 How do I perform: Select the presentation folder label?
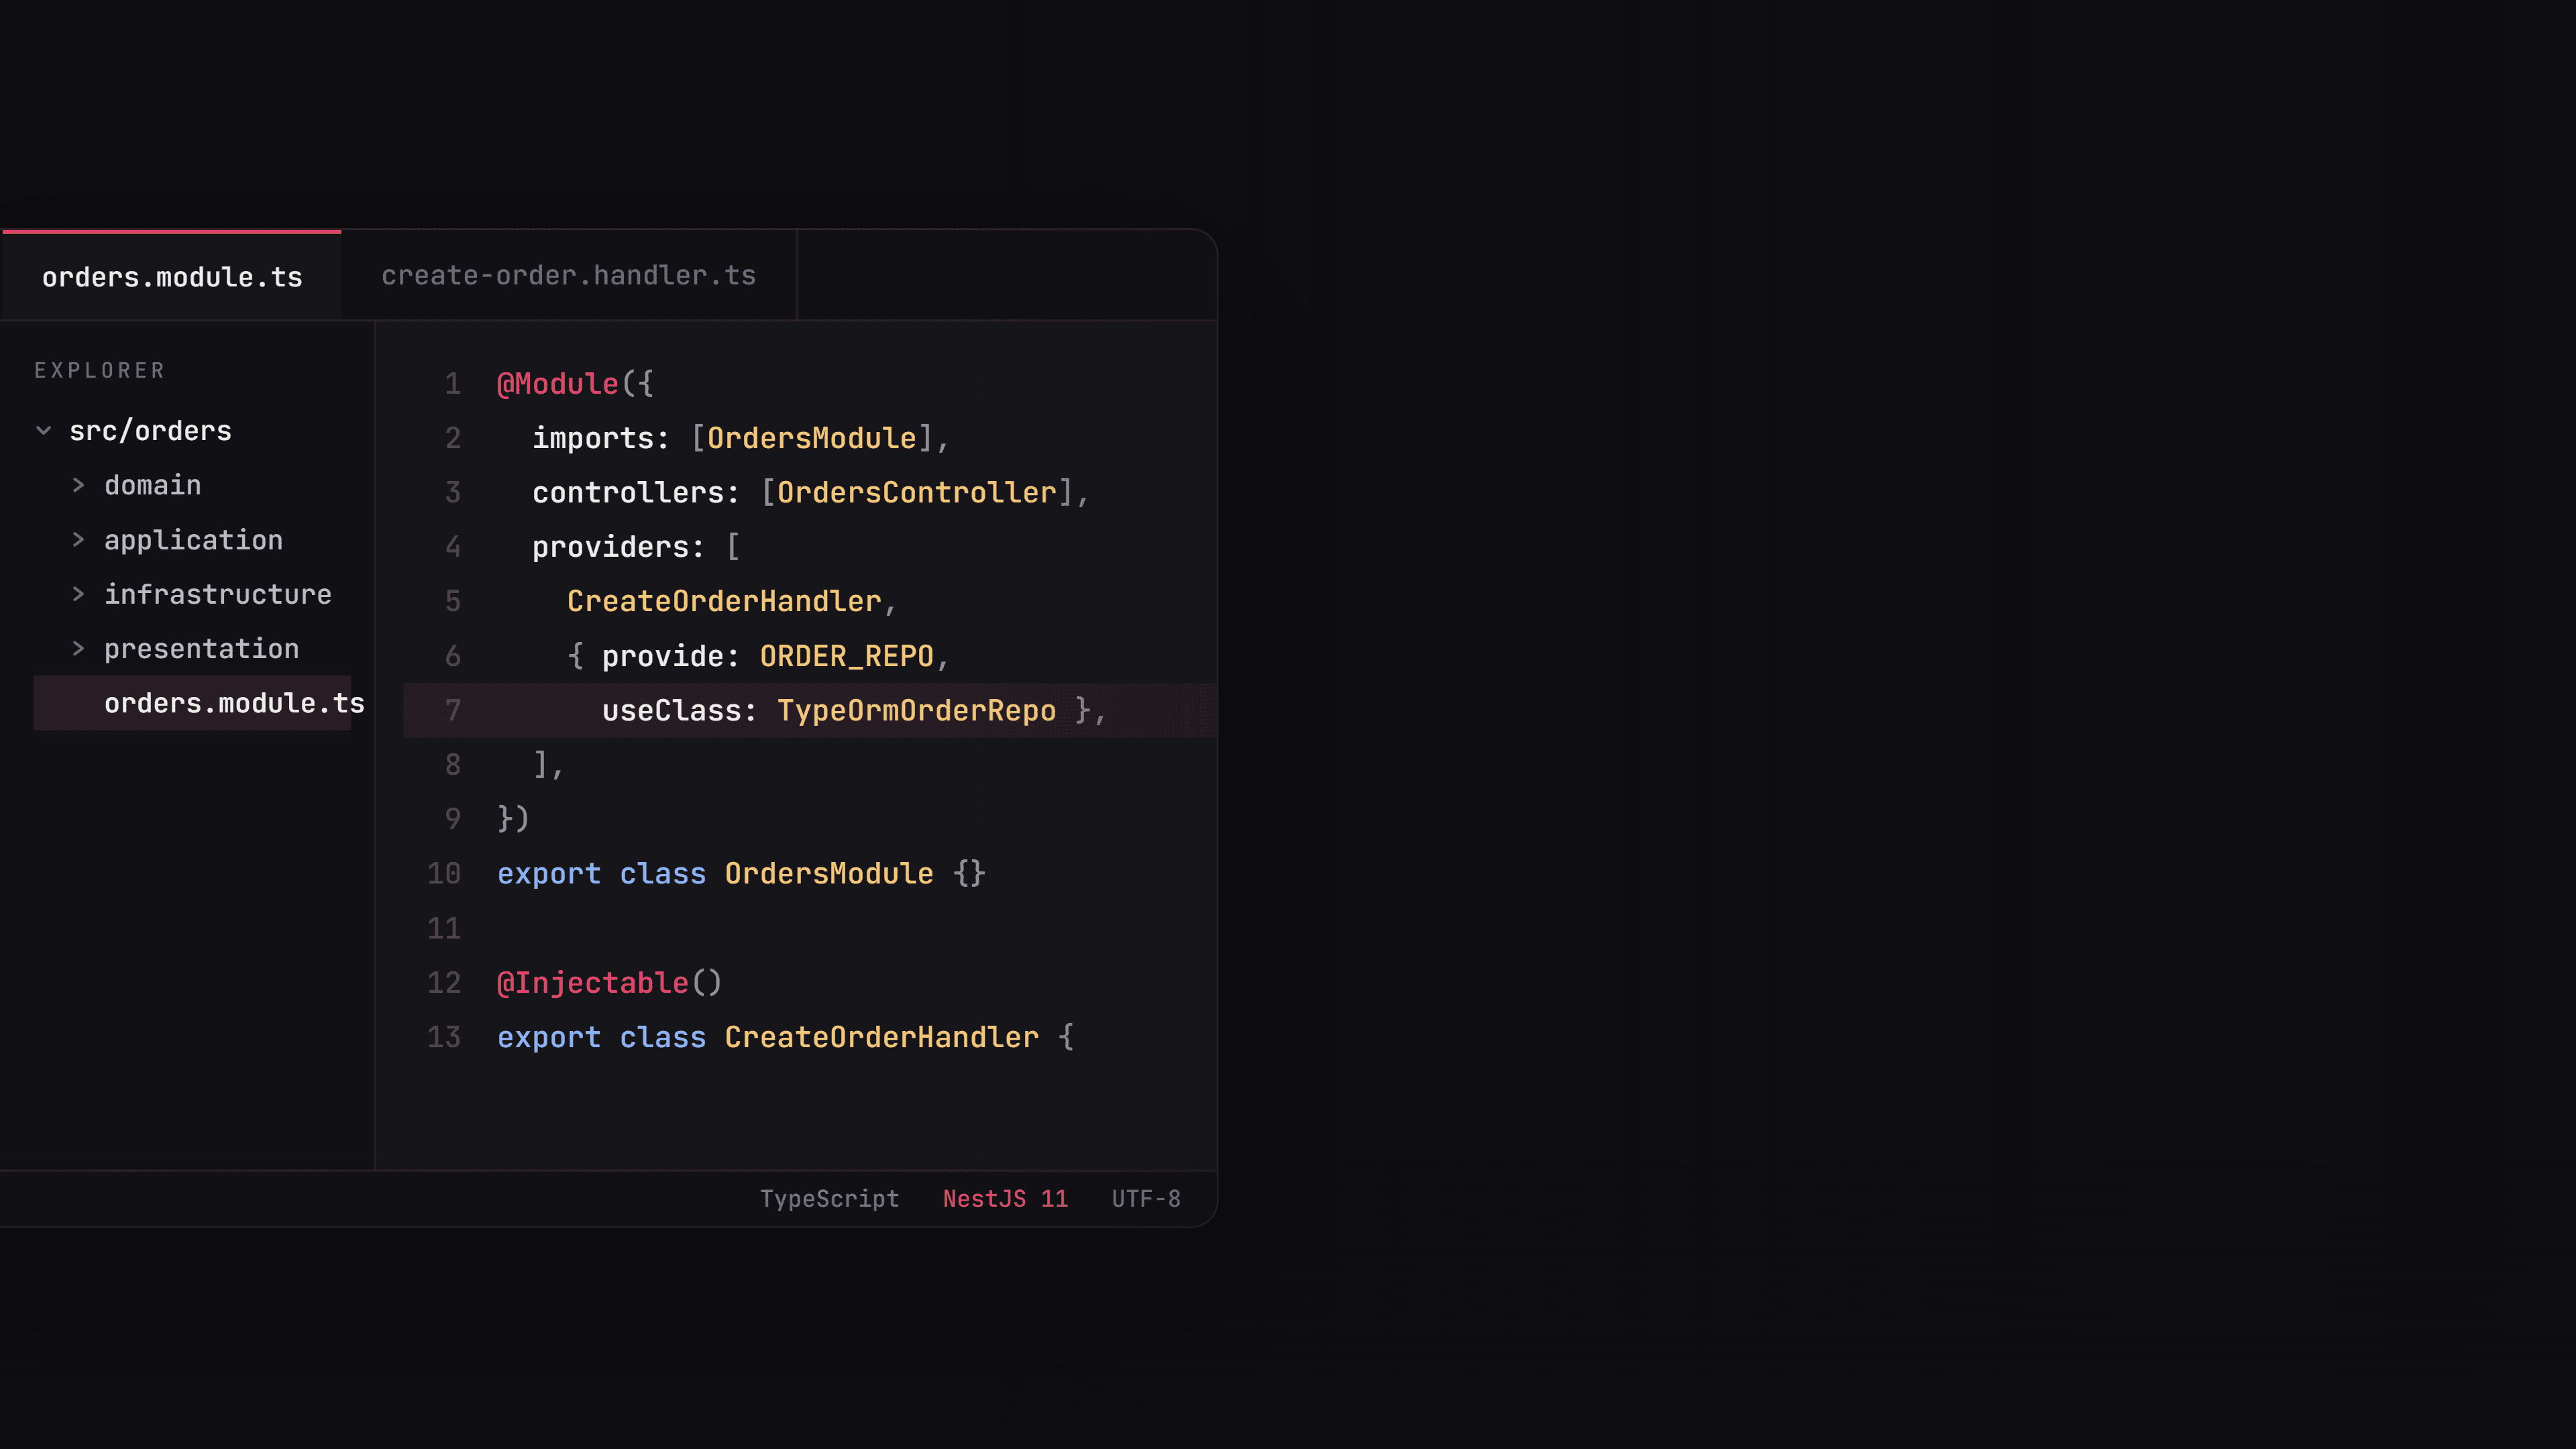[x=201, y=649]
